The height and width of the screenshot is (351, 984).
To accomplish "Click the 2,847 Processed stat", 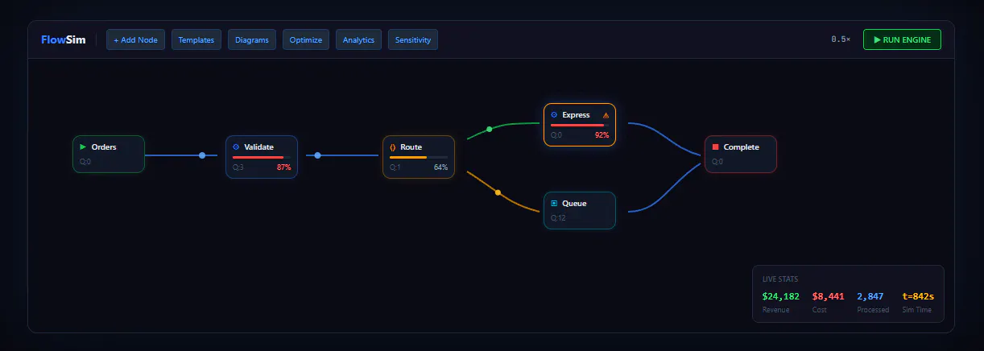I will [x=870, y=296].
